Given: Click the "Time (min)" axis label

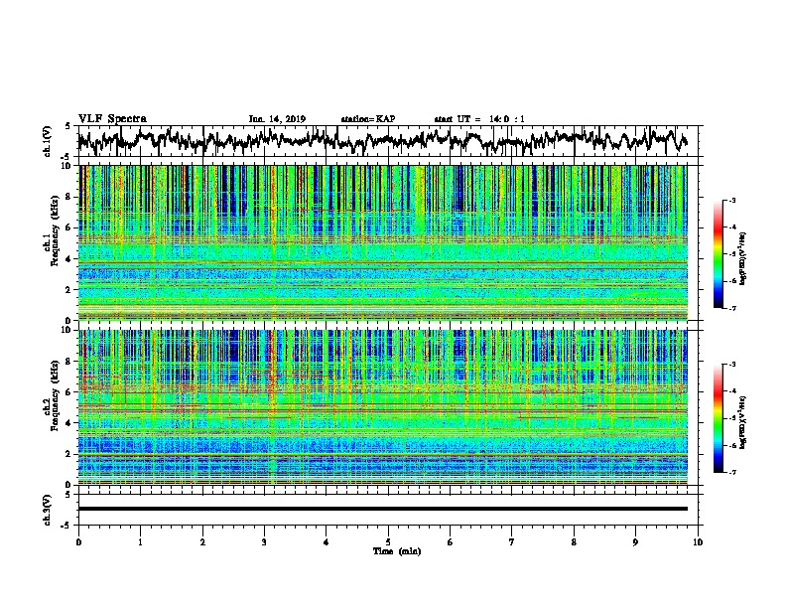Looking at the screenshot, I should 397,551.
